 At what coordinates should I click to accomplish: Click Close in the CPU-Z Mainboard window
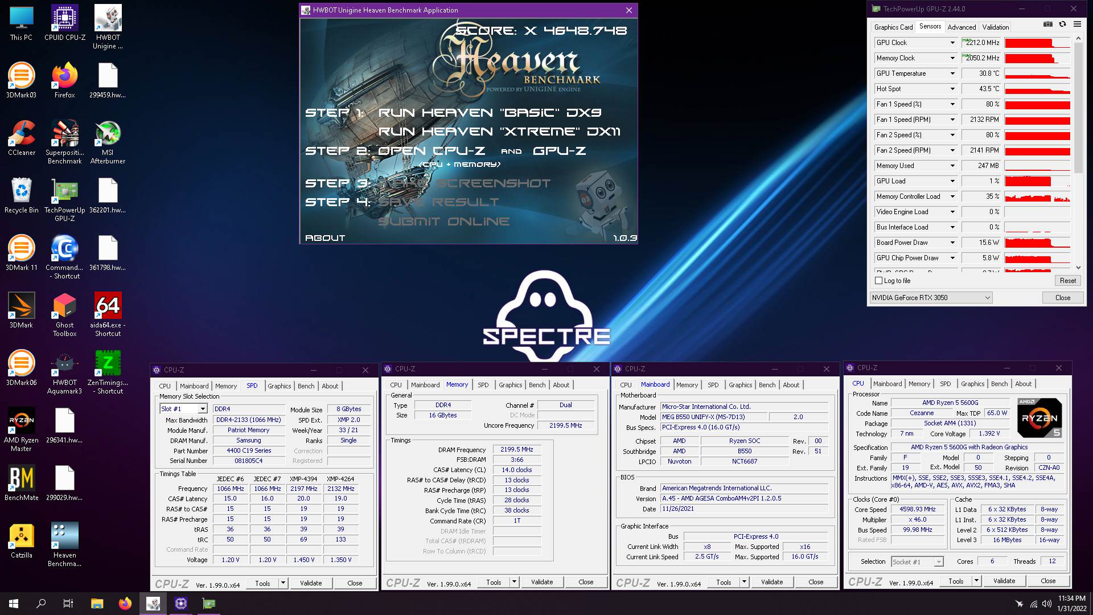[816, 582]
